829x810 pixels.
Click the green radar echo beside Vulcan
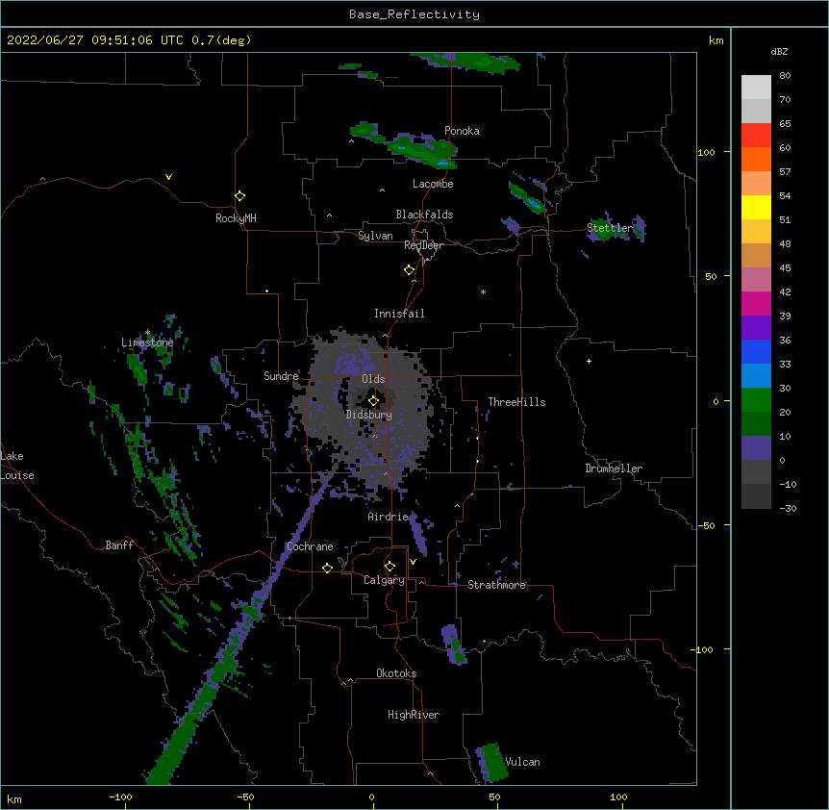(x=492, y=763)
